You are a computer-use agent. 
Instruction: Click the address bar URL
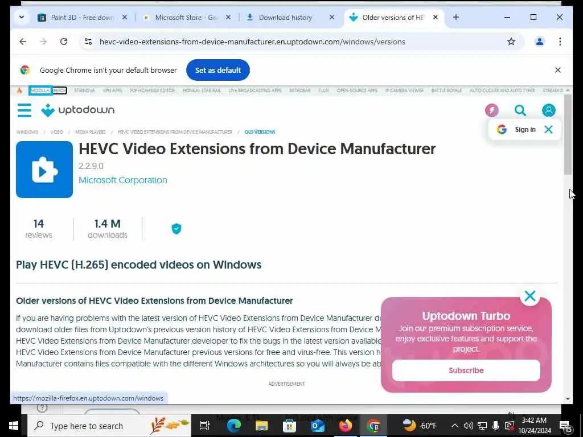coord(252,42)
